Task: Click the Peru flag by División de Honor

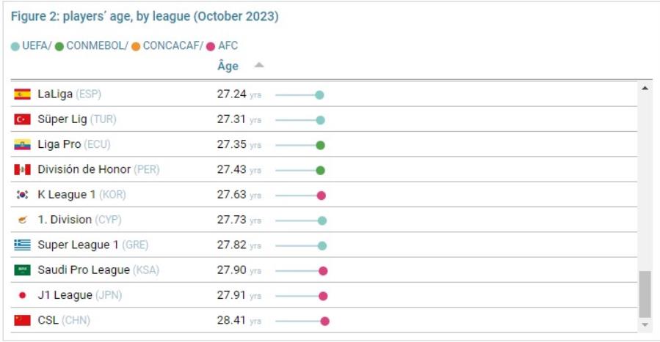Action: tap(22, 169)
